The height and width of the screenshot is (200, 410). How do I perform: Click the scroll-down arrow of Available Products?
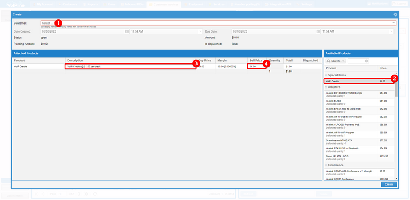coord(396,178)
